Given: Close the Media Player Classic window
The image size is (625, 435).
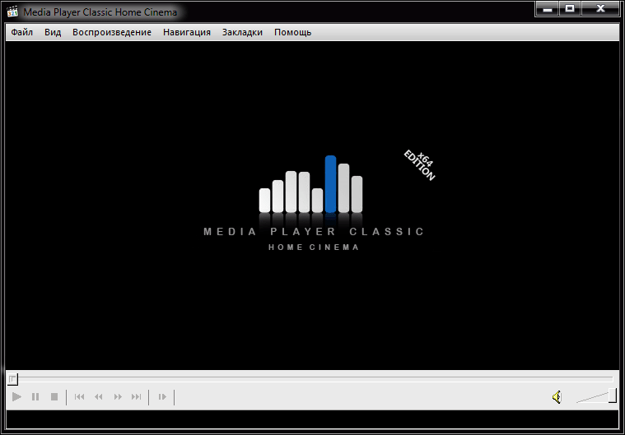Looking at the screenshot, I should [600, 9].
